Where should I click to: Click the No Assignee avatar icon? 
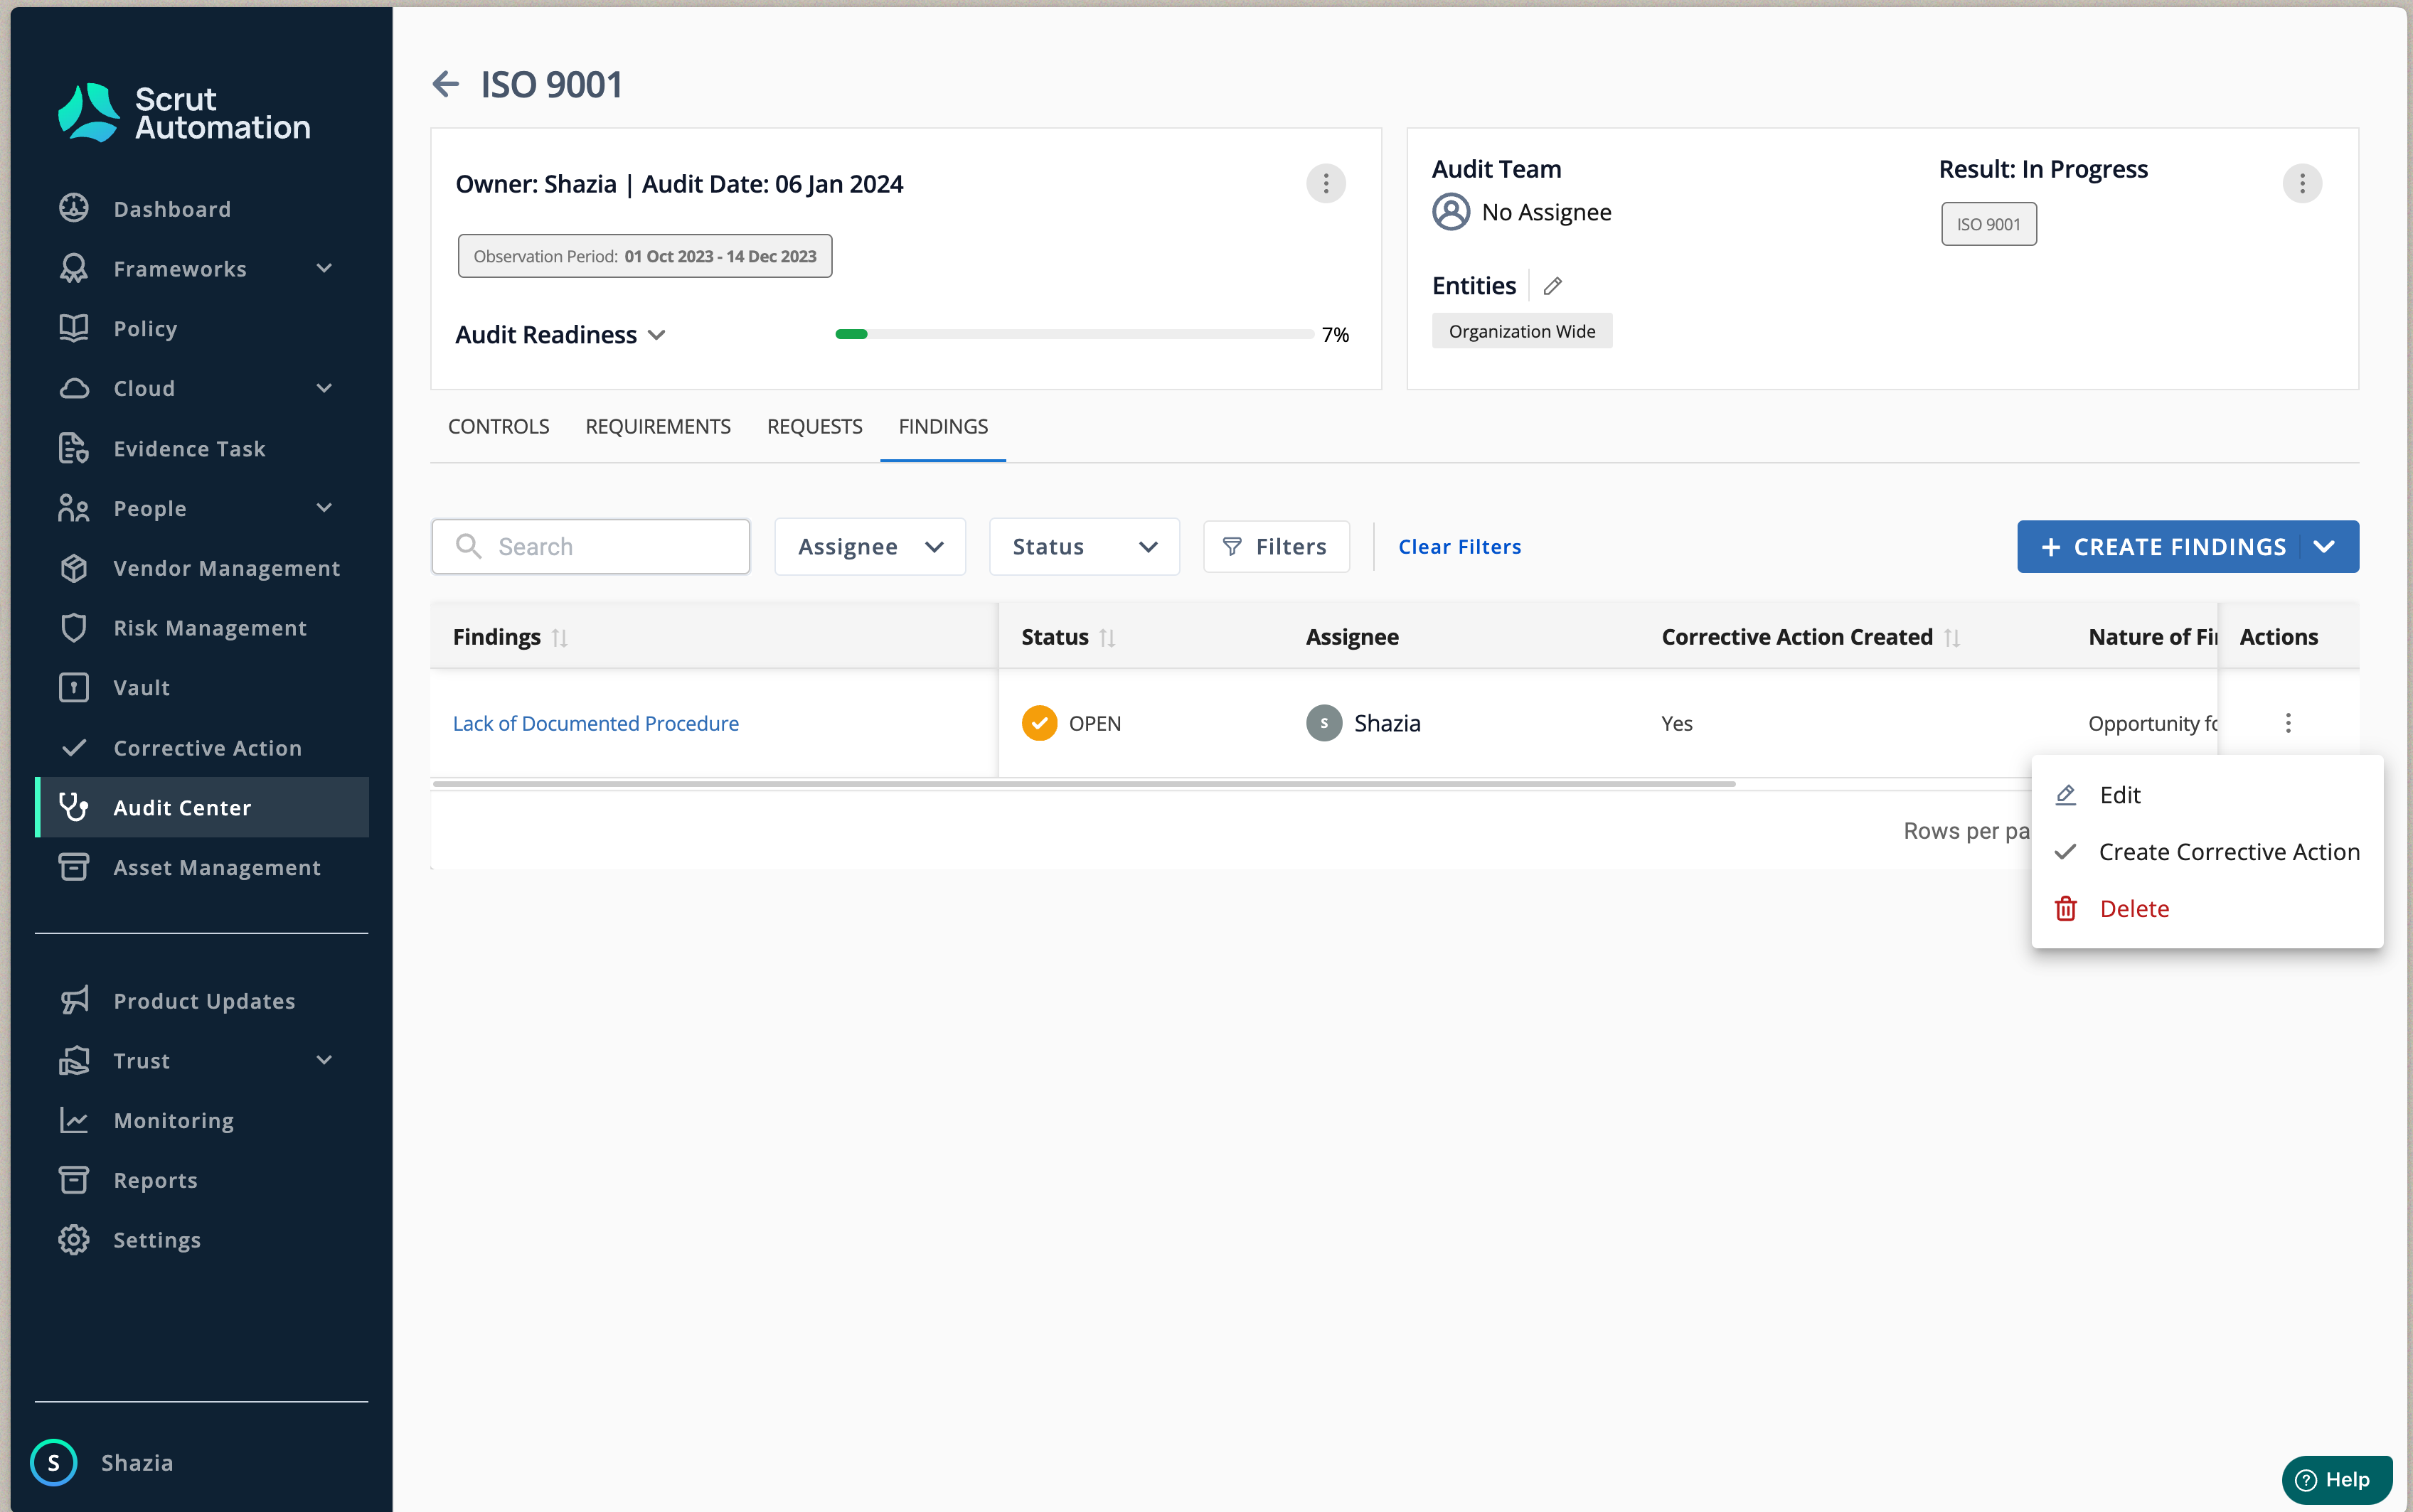(x=1451, y=212)
